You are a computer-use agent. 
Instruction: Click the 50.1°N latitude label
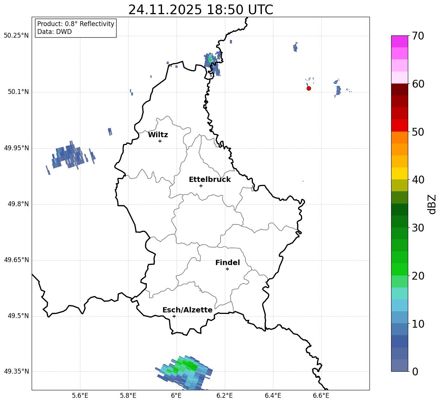click(18, 92)
